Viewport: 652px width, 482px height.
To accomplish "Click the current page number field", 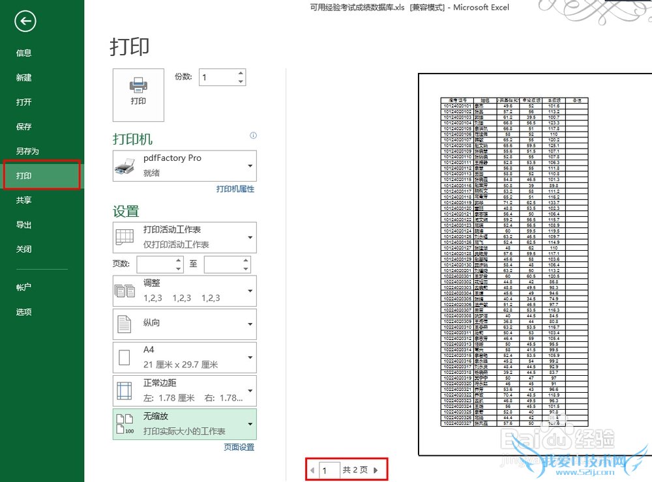I will [329, 470].
